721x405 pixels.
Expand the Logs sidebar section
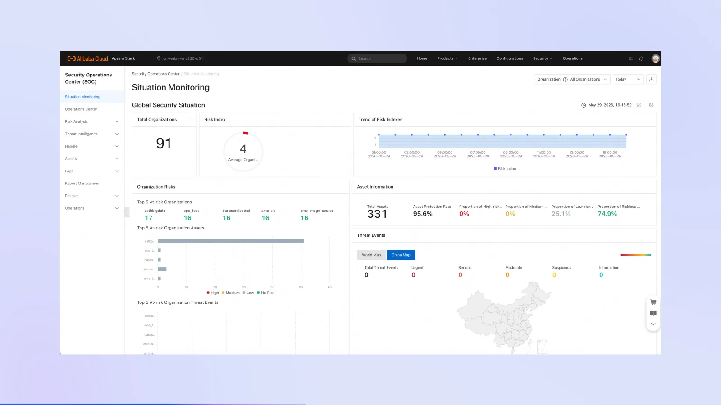[x=92, y=171]
